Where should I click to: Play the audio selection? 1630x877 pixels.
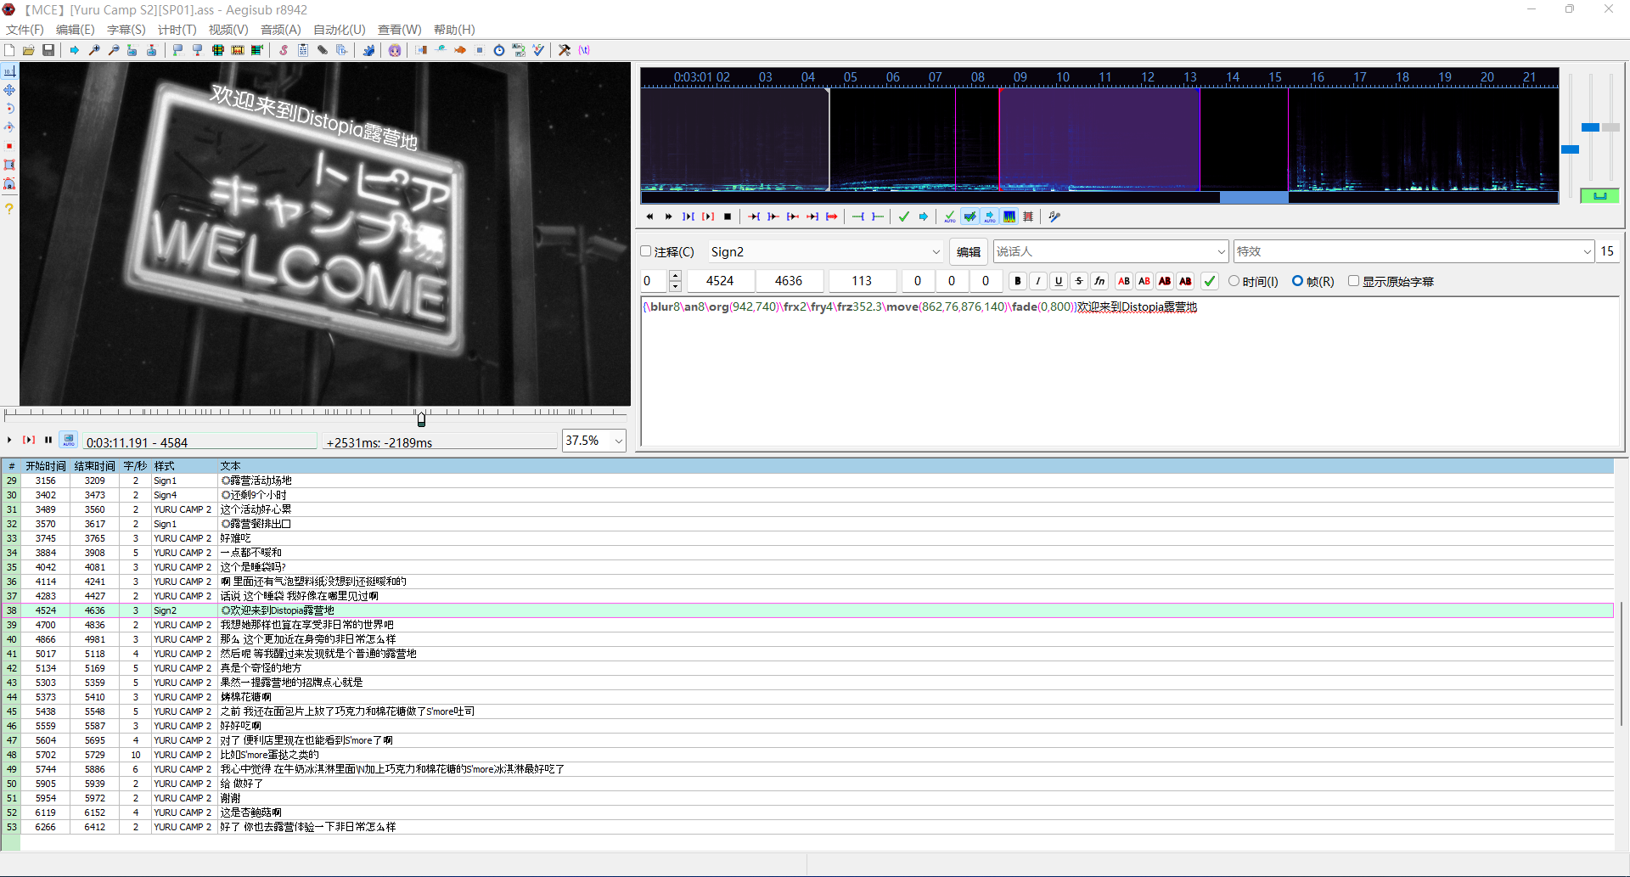(689, 216)
